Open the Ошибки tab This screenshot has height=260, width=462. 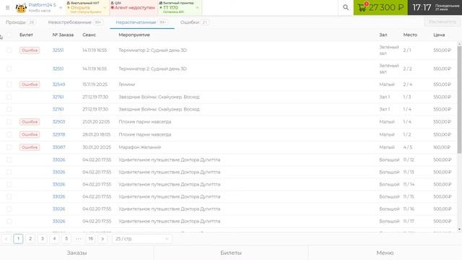[194, 22]
